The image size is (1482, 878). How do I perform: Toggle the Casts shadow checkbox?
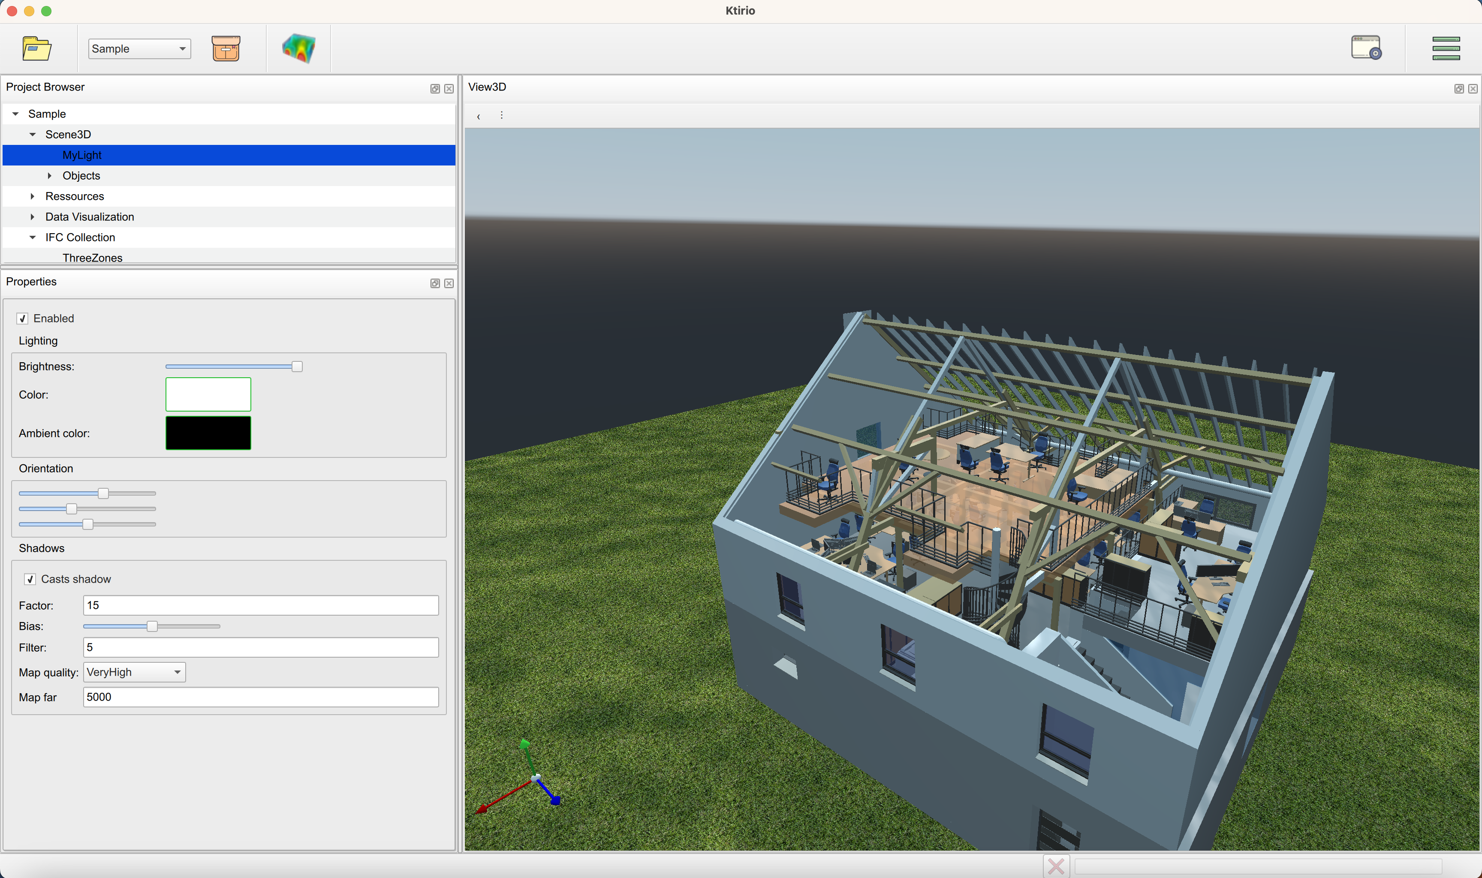coord(30,579)
